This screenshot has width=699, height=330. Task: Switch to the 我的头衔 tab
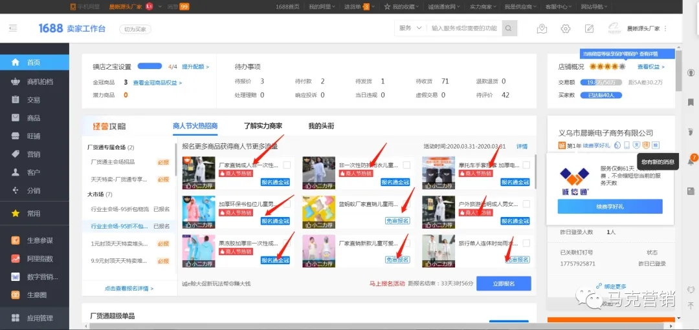pyautogui.click(x=321, y=126)
